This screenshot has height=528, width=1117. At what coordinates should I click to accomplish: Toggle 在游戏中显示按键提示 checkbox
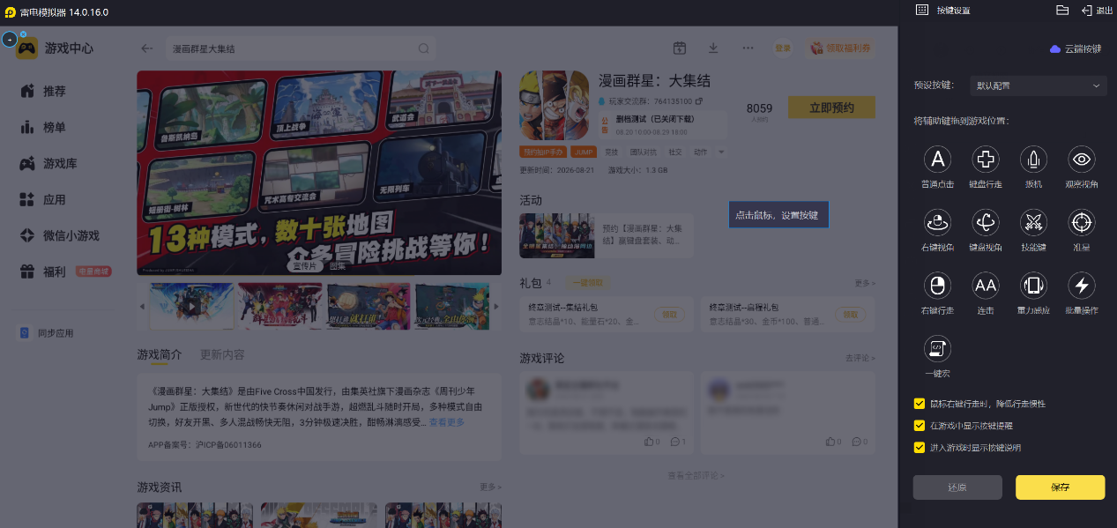(920, 426)
